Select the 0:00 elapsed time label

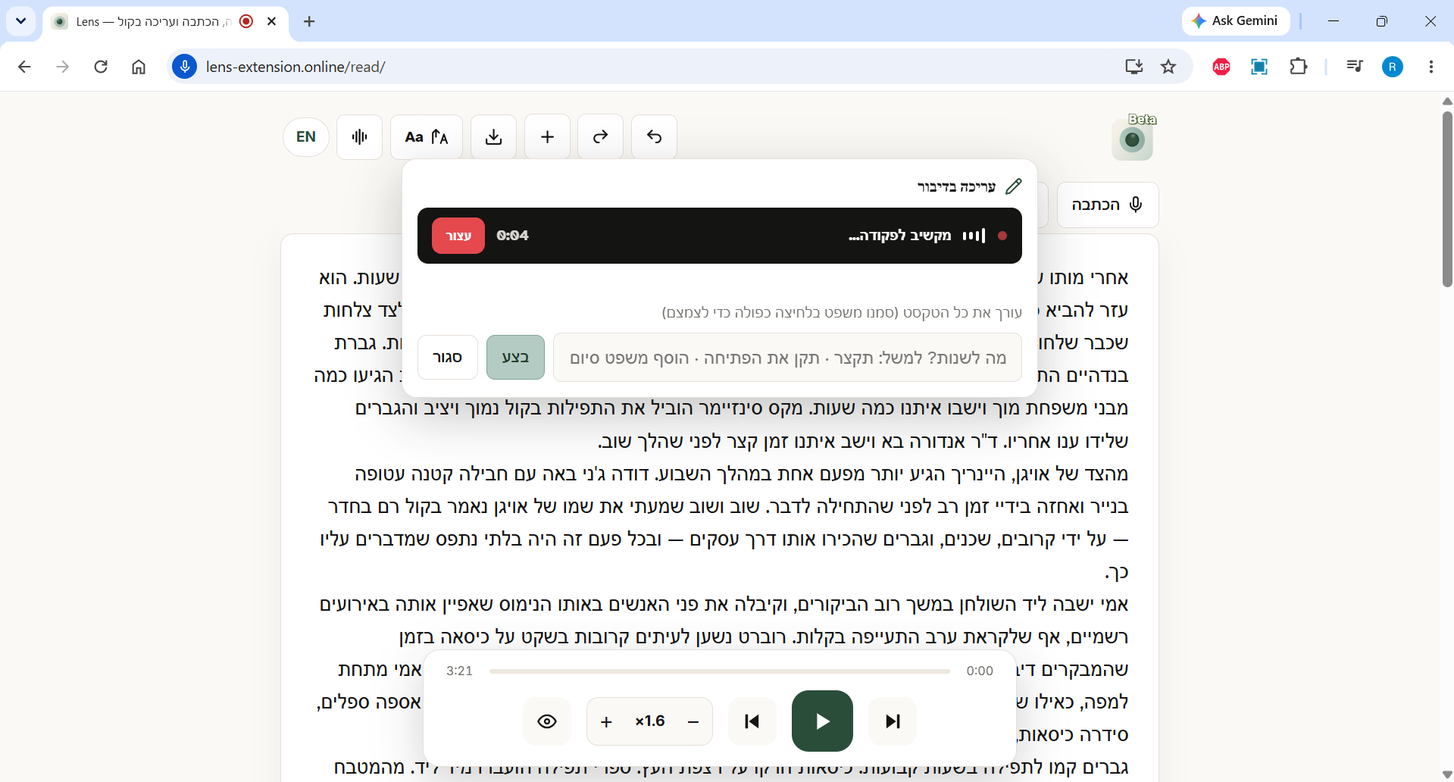pyautogui.click(x=980, y=671)
